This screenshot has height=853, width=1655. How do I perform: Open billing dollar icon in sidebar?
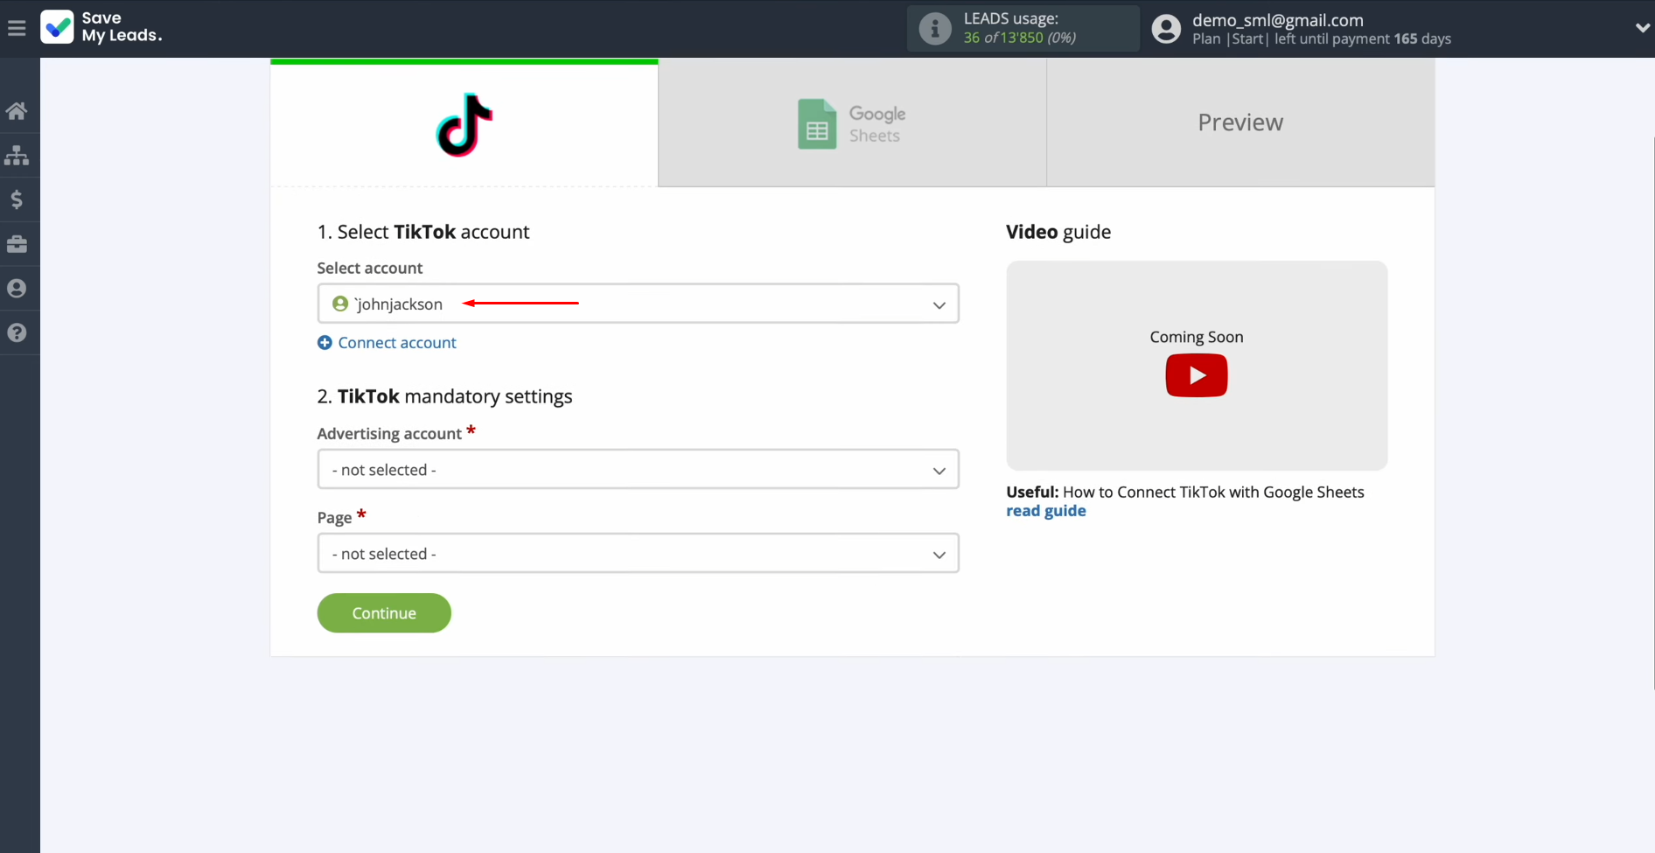[x=17, y=200]
